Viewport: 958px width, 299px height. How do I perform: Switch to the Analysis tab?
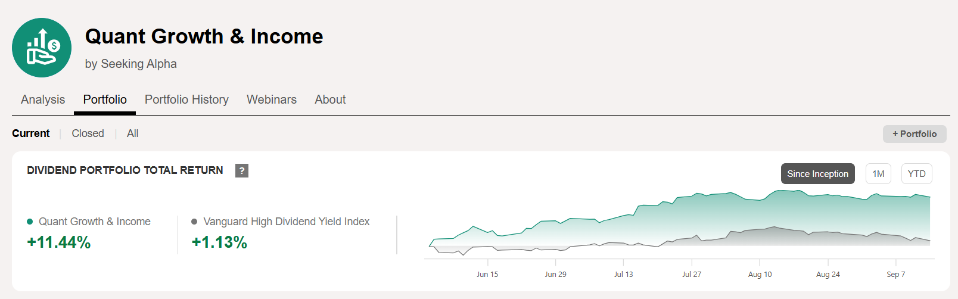pos(43,99)
